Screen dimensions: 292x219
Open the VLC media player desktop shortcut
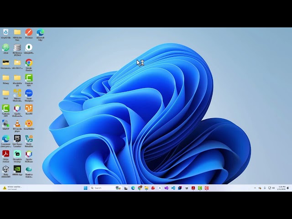[x=17, y=126]
